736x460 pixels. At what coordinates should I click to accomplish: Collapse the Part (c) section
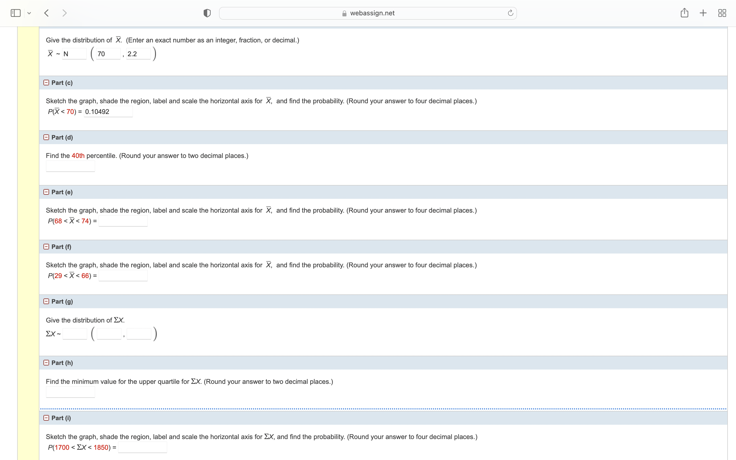46,83
